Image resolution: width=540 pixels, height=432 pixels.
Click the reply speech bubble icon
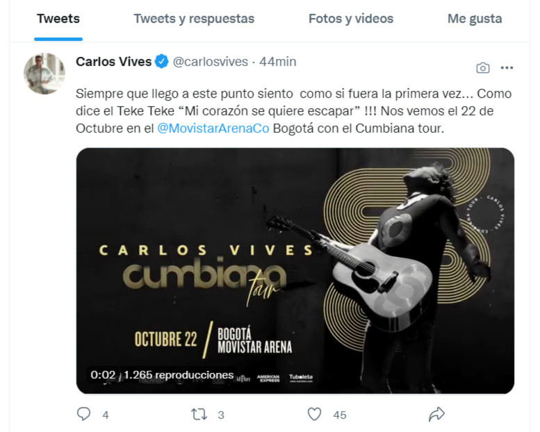coord(83,414)
